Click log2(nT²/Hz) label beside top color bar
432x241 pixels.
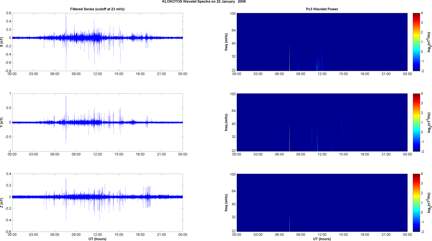coord(429,42)
